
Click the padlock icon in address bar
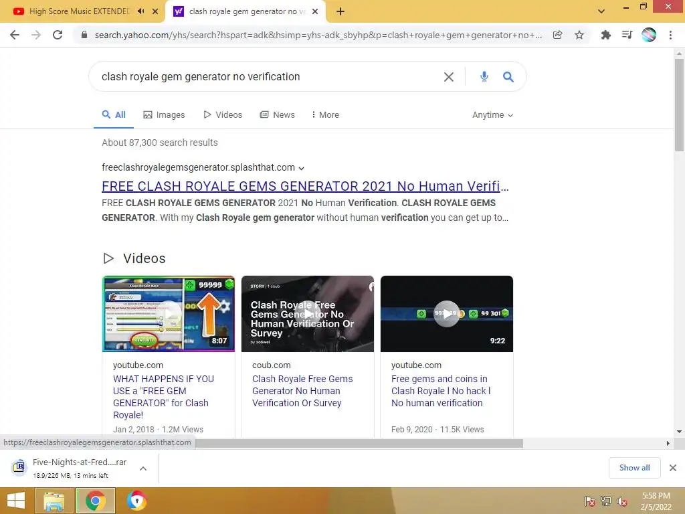click(84, 35)
